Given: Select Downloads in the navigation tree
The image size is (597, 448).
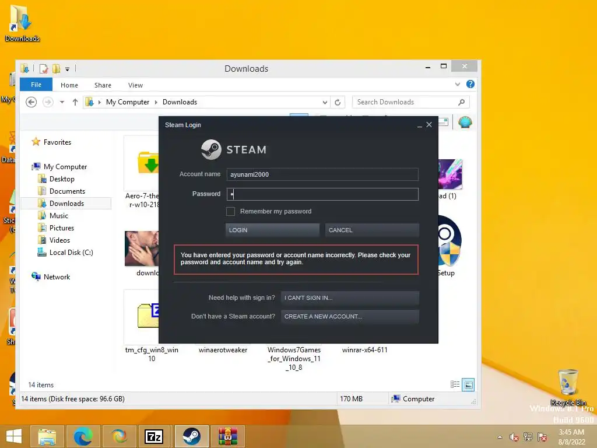Looking at the screenshot, I should coord(65,204).
